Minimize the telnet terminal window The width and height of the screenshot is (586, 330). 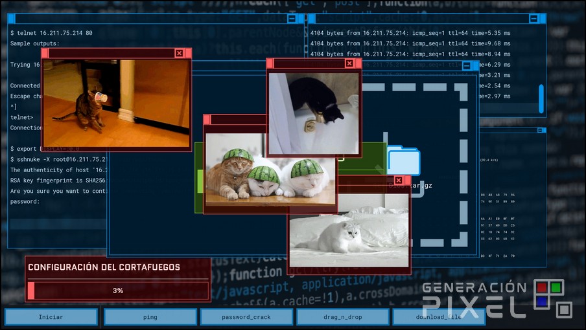[x=292, y=19]
